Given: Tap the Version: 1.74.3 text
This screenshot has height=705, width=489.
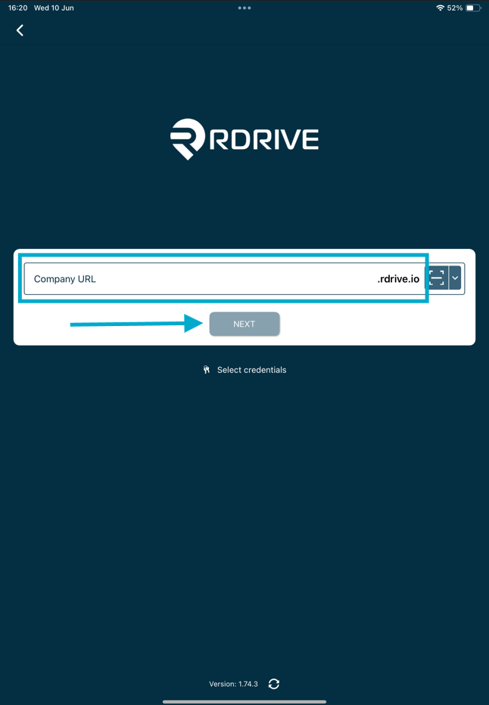Looking at the screenshot, I should pos(233,684).
